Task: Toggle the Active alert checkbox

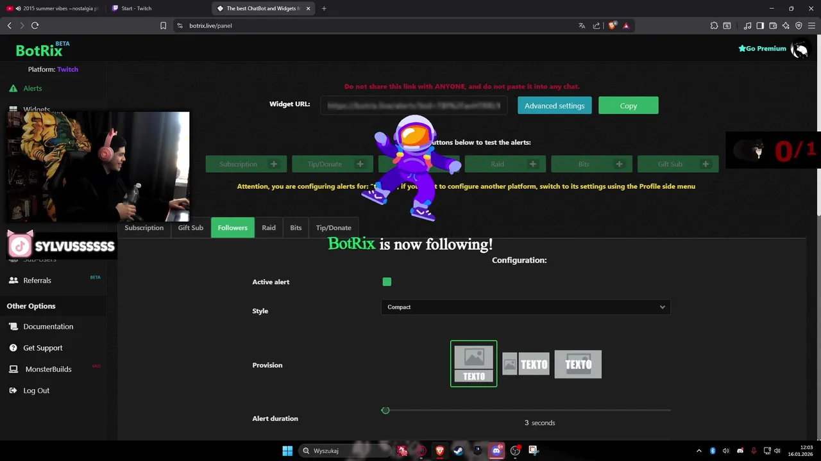Action: pos(387,282)
